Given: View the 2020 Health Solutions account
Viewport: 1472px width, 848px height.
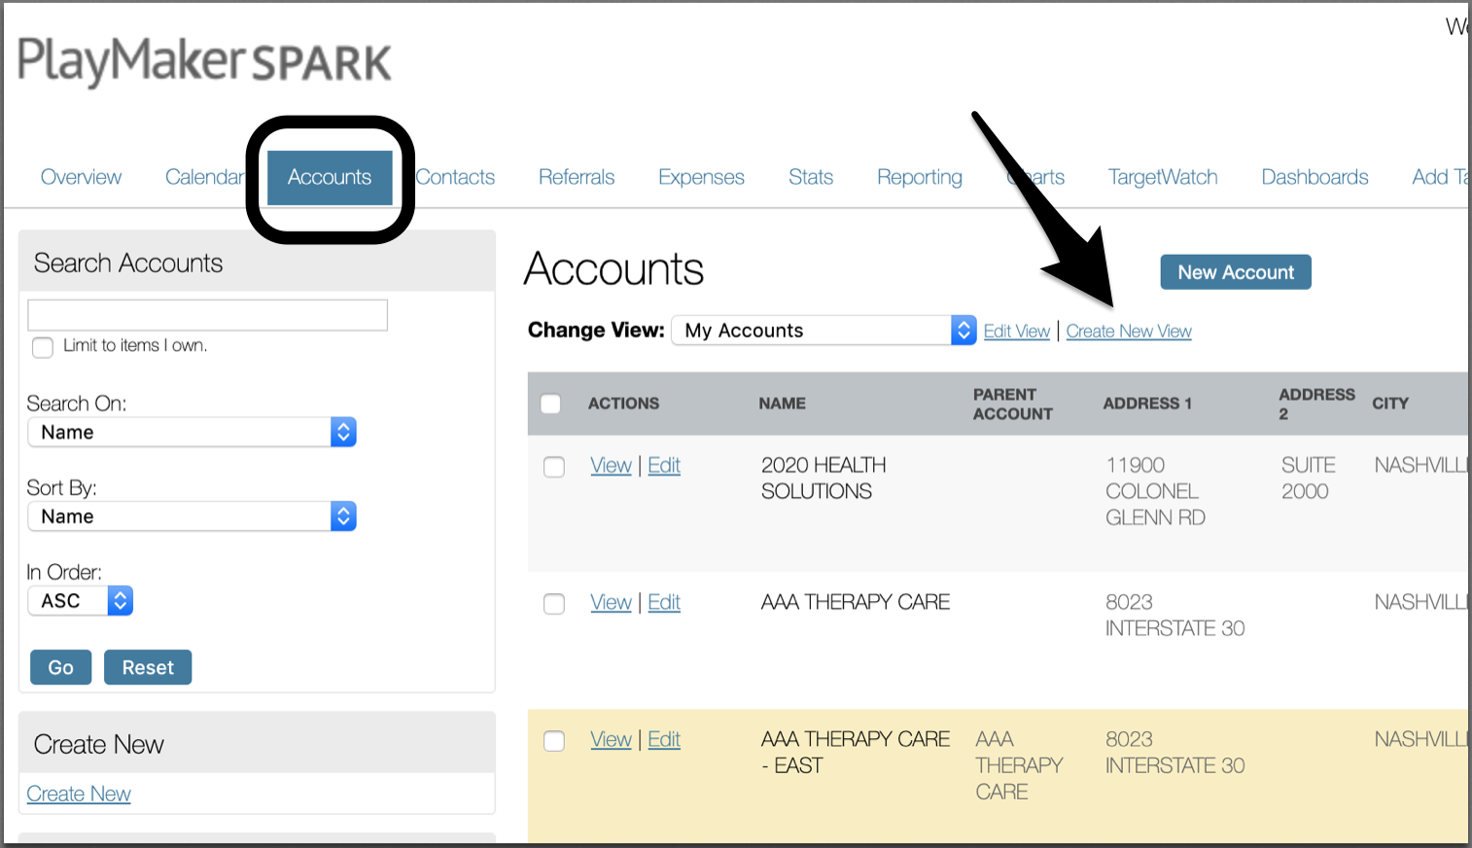Looking at the screenshot, I should (611, 466).
